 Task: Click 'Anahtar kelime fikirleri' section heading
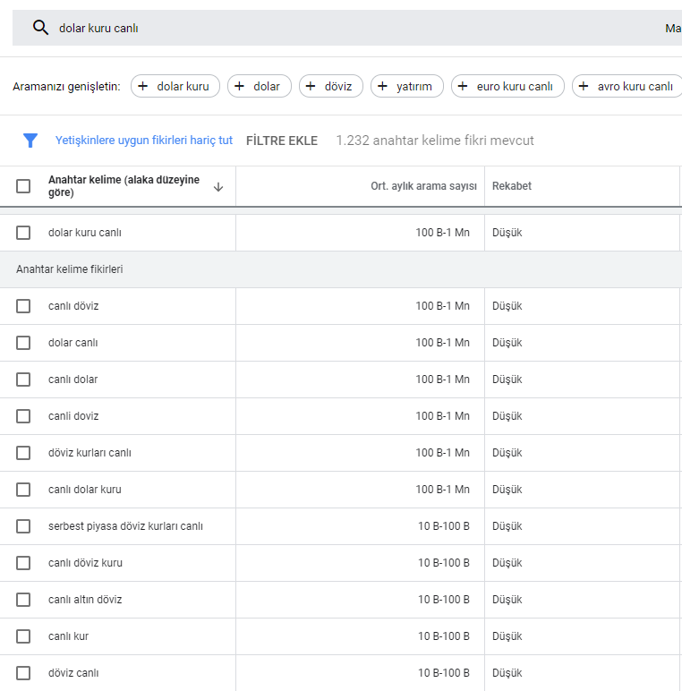tap(70, 269)
